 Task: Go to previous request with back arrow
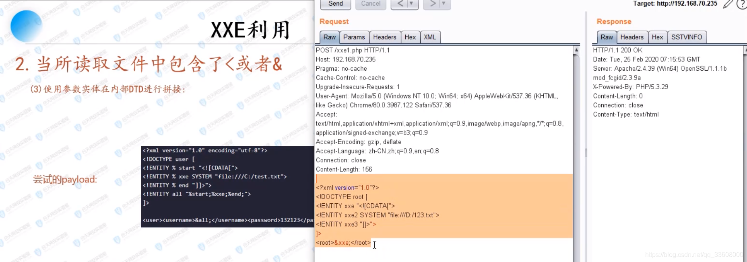400,4
